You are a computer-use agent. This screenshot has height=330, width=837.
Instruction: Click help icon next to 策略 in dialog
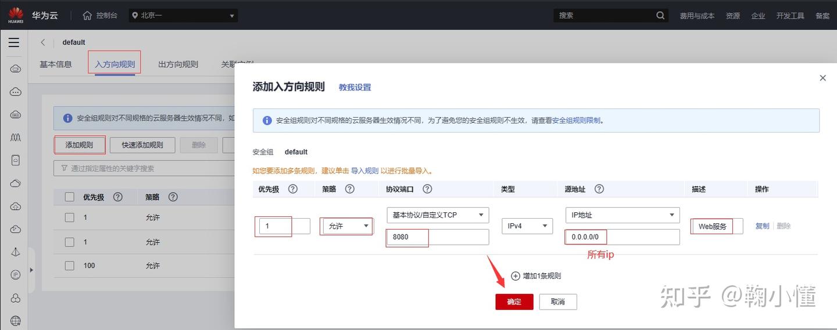[x=349, y=189]
